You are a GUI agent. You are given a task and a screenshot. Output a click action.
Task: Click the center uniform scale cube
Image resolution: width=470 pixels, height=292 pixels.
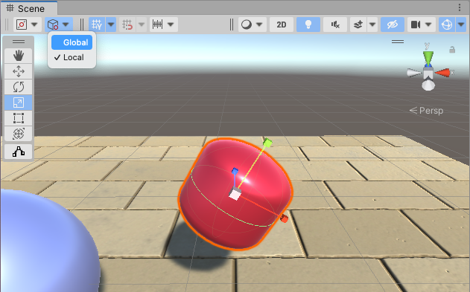[x=235, y=193]
